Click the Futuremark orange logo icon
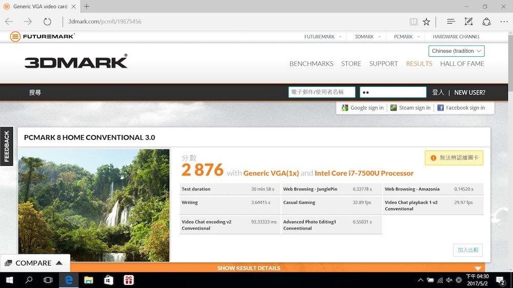This screenshot has width=513, height=288. (x=15, y=36)
